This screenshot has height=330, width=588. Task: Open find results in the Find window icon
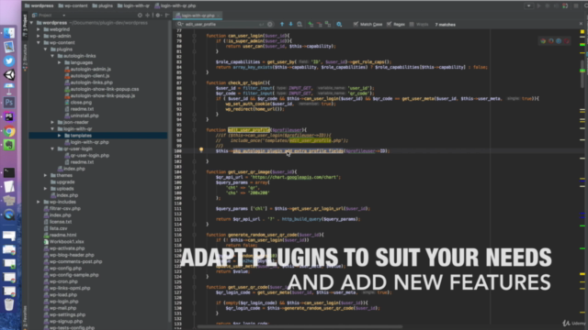[x=300, y=25]
